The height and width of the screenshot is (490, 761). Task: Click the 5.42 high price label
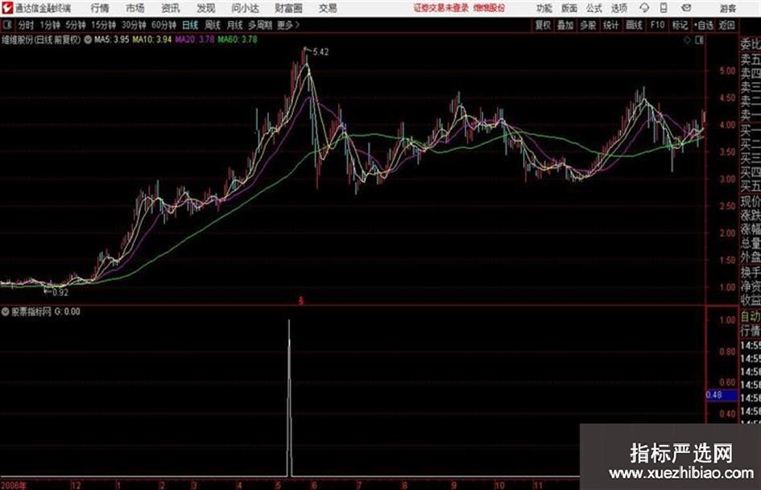point(321,52)
